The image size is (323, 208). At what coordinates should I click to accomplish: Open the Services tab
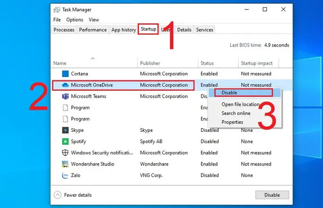coord(205,30)
